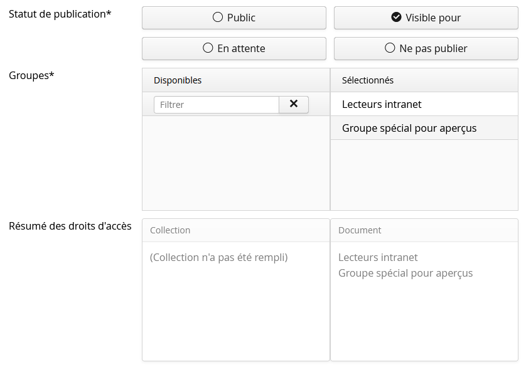The height and width of the screenshot is (367, 526).
Task: Click 'Groupe spécial pour aperçus' in Document summary
Action: coord(405,273)
